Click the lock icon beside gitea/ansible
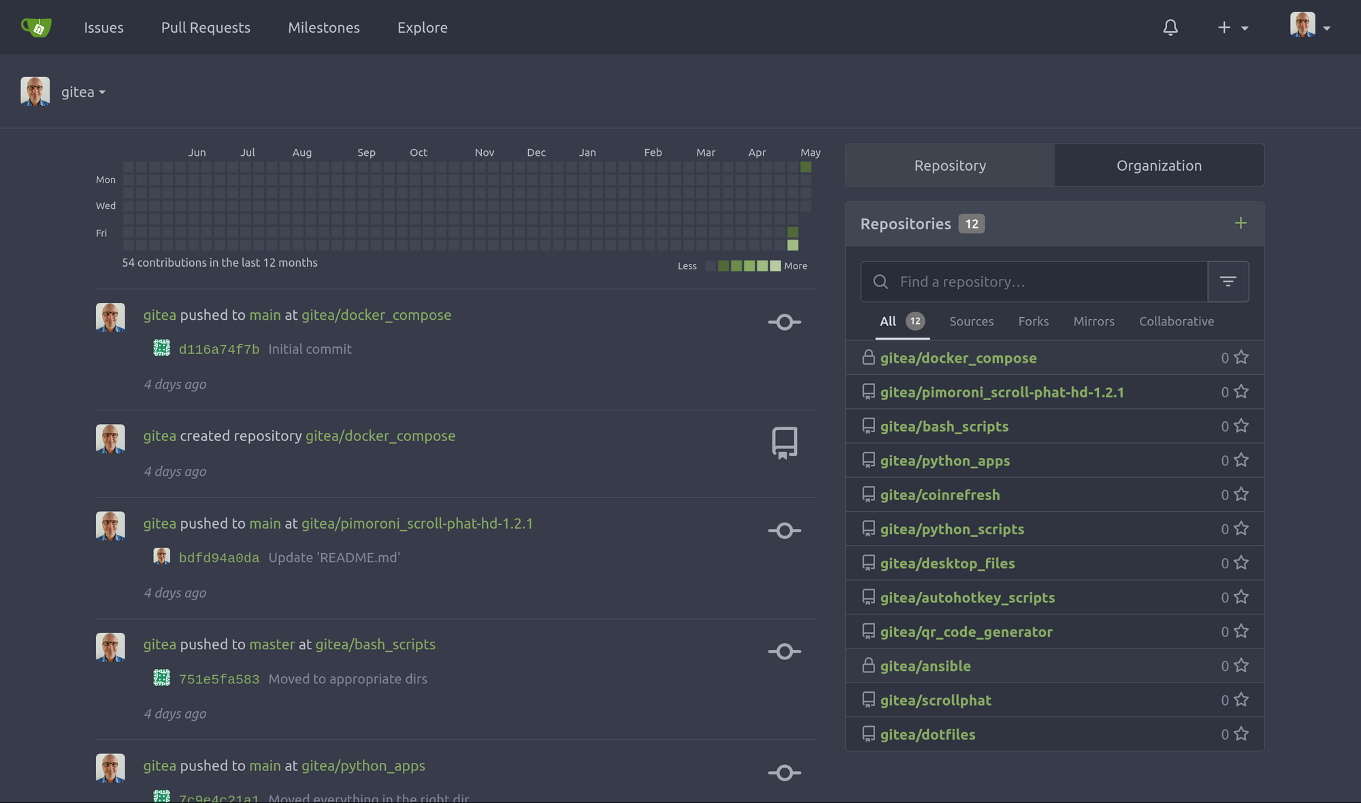This screenshot has height=803, width=1361. click(868, 666)
